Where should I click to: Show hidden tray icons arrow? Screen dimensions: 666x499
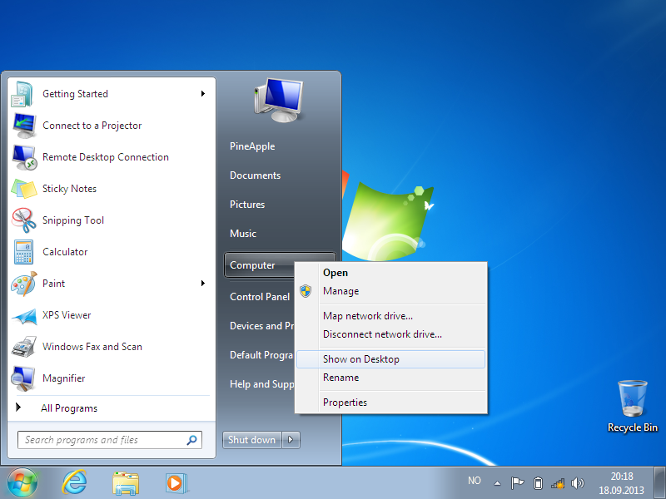click(497, 483)
